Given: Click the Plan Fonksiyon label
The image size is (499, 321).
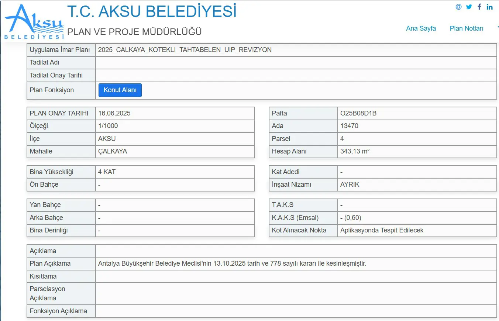Looking at the screenshot, I should 52,90.
